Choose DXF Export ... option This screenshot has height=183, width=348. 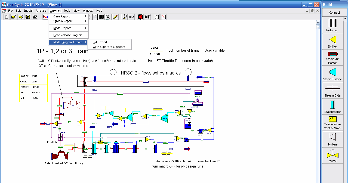point(110,42)
